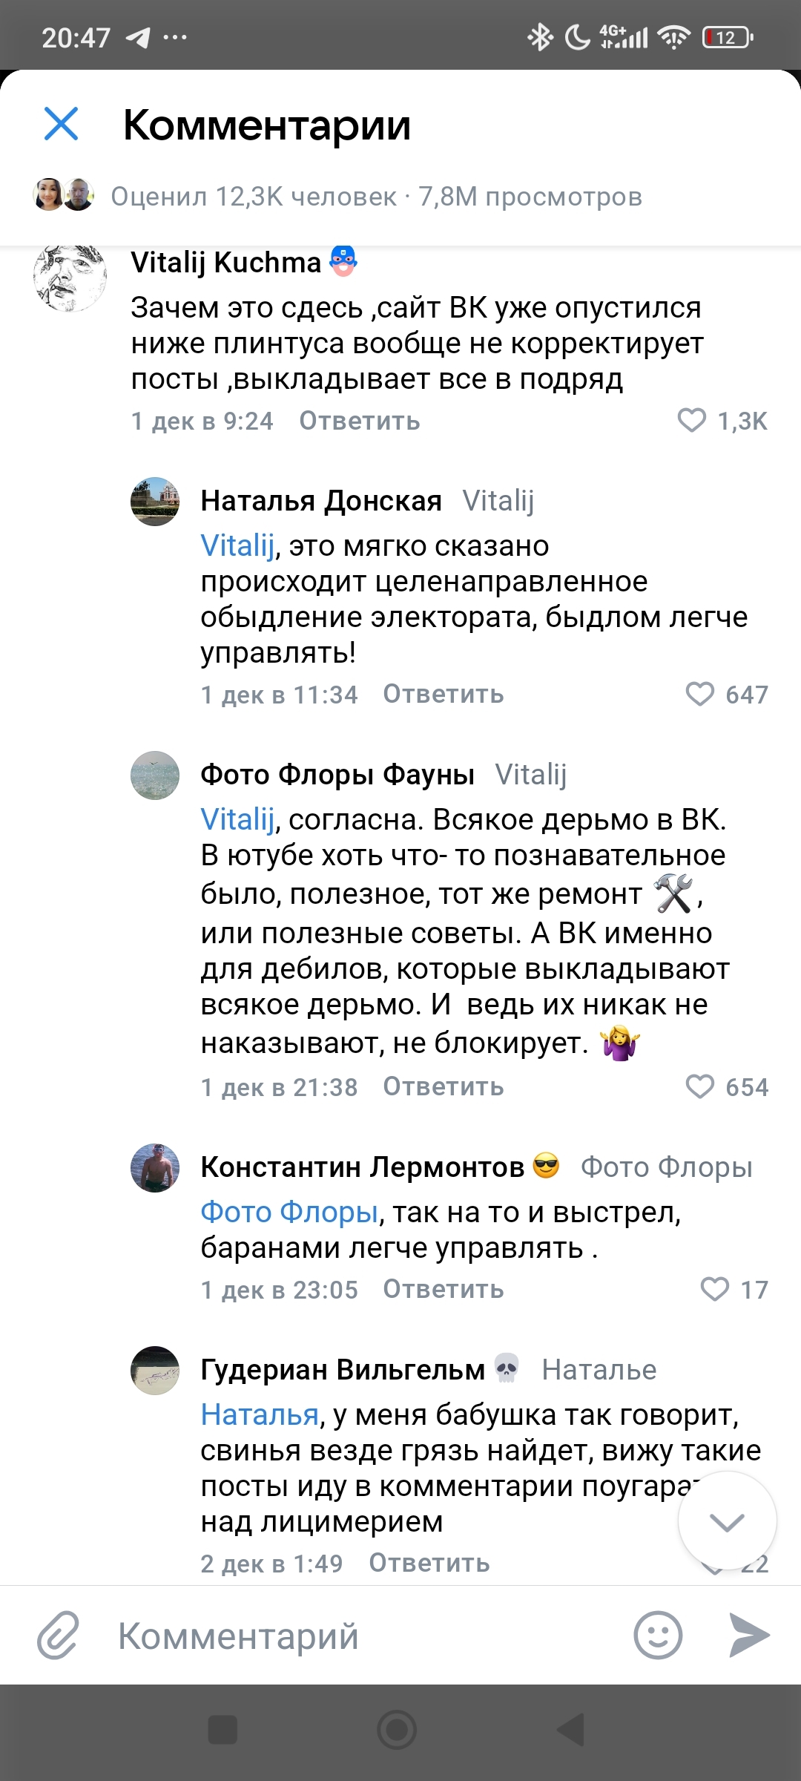Reply to Vitalij Kuchma's comment
The width and height of the screenshot is (801, 1781).
click(359, 421)
